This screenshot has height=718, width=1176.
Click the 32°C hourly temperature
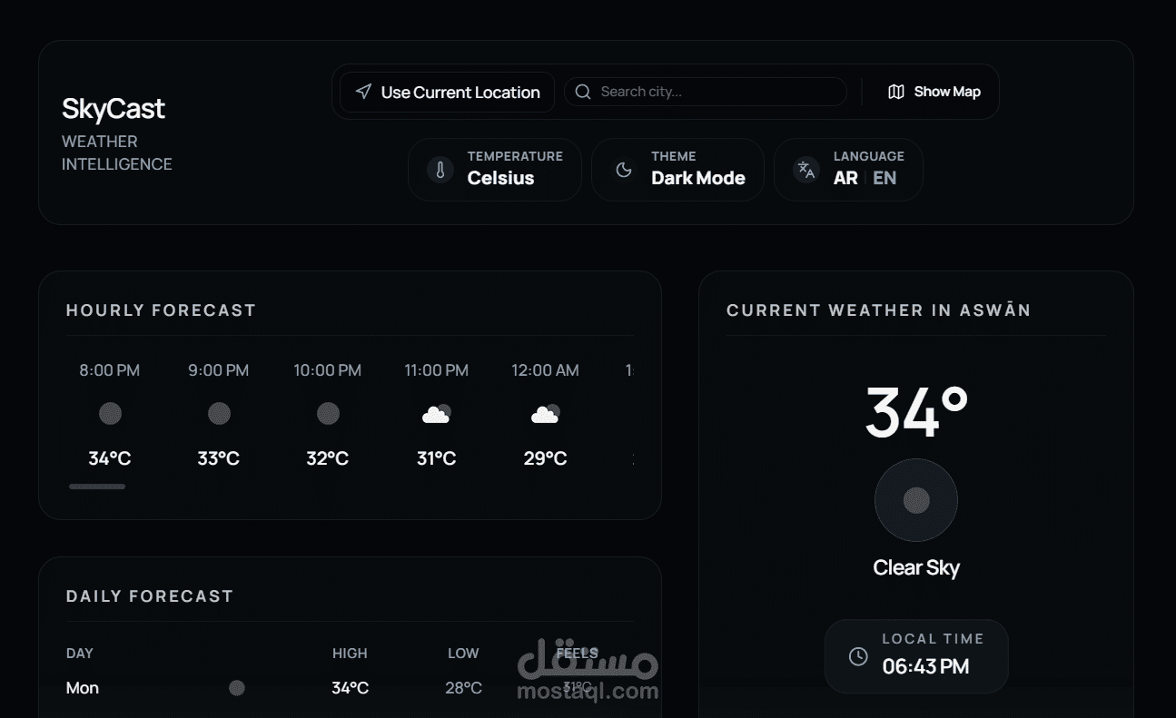(x=328, y=458)
